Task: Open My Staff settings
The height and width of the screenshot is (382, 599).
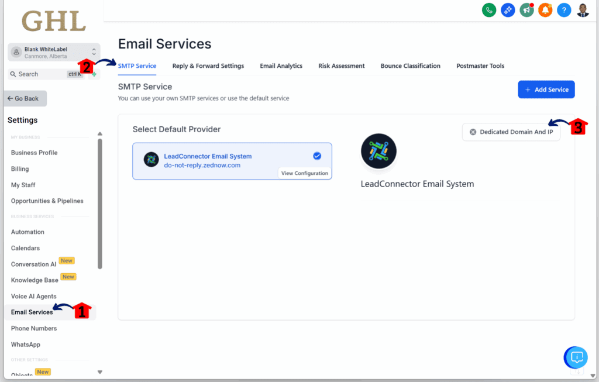Action: coord(23,185)
